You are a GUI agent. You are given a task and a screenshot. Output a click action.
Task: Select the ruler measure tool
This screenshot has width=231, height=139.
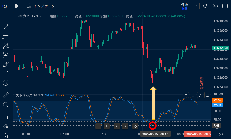point(6,95)
